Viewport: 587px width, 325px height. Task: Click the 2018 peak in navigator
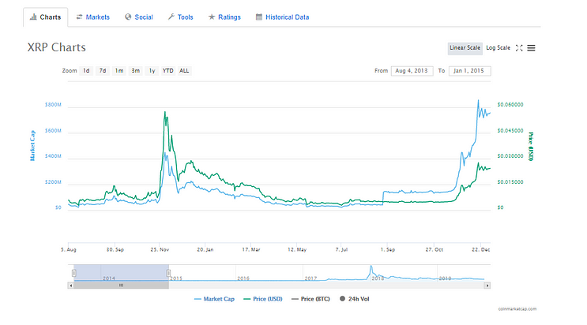coord(371,267)
